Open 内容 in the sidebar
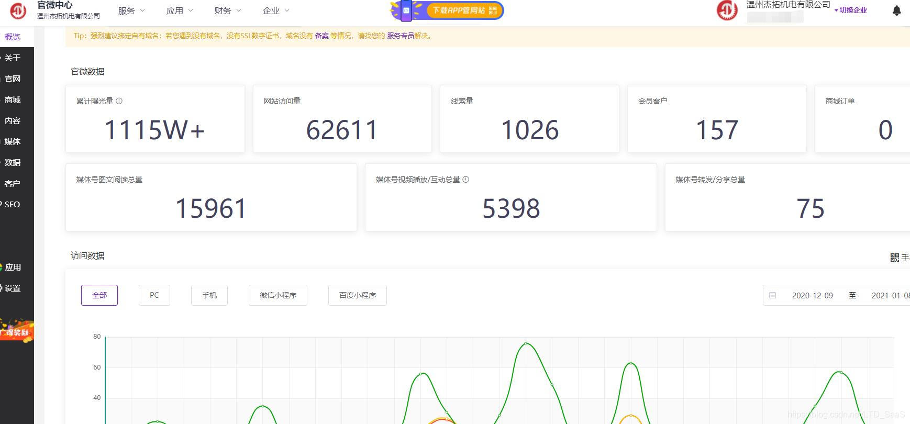 (x=17, y=120)
